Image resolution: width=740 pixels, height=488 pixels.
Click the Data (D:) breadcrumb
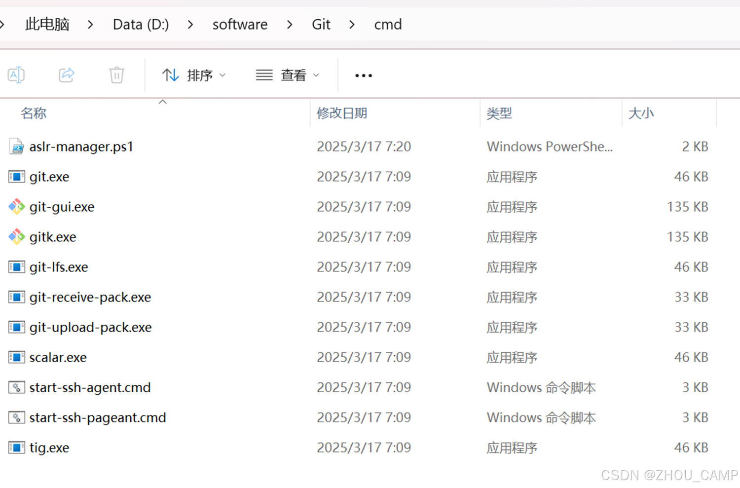click(x=141, y=24)
